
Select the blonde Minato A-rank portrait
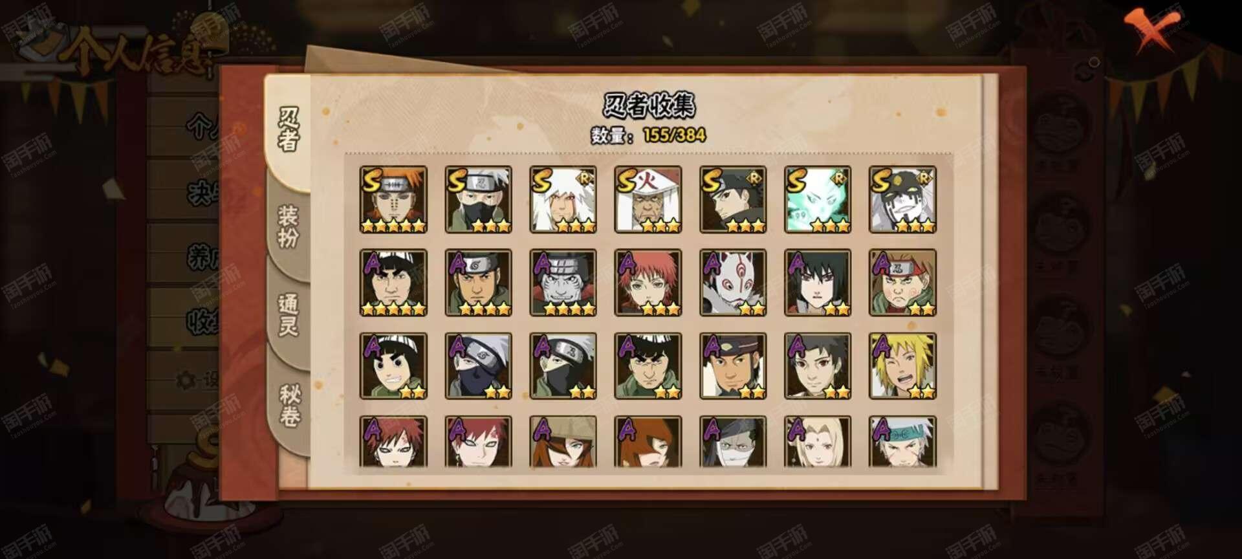click(x=902, y=366)
